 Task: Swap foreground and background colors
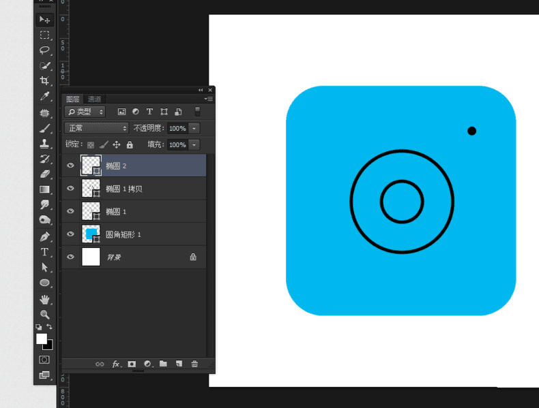pos(50,326)
